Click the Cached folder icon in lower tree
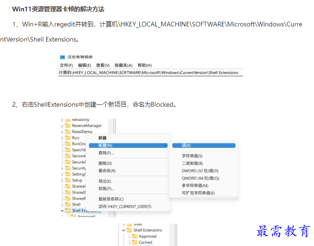 (135, 242)
